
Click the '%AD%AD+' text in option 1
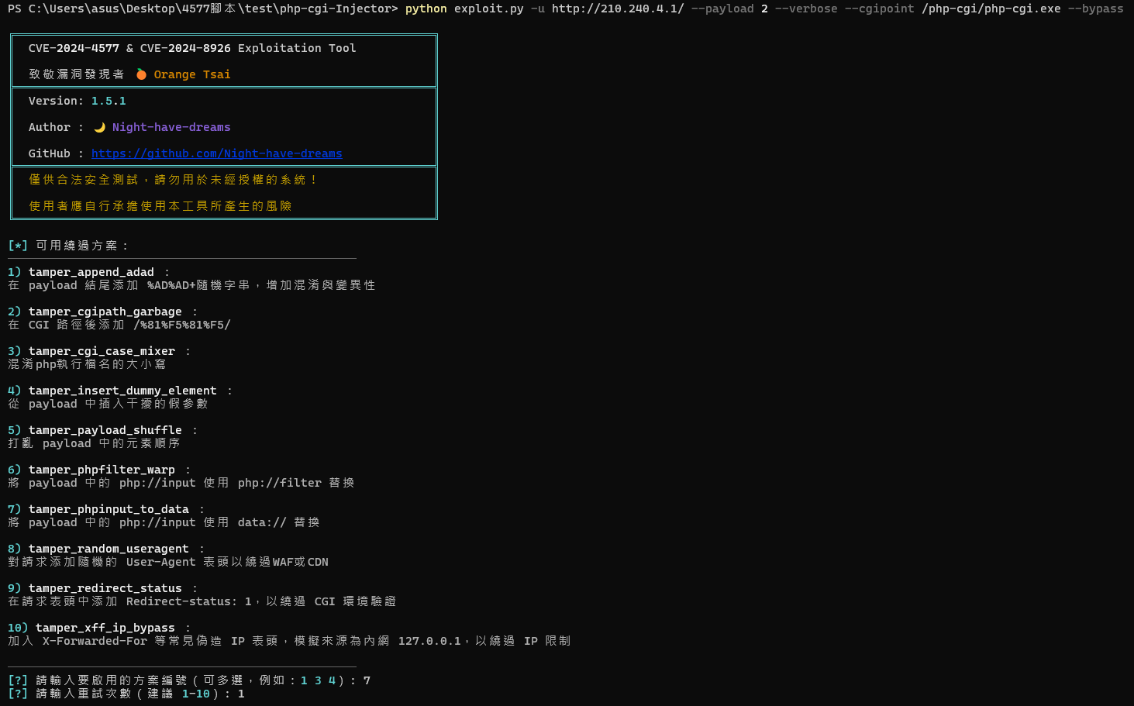coord(171,285)
